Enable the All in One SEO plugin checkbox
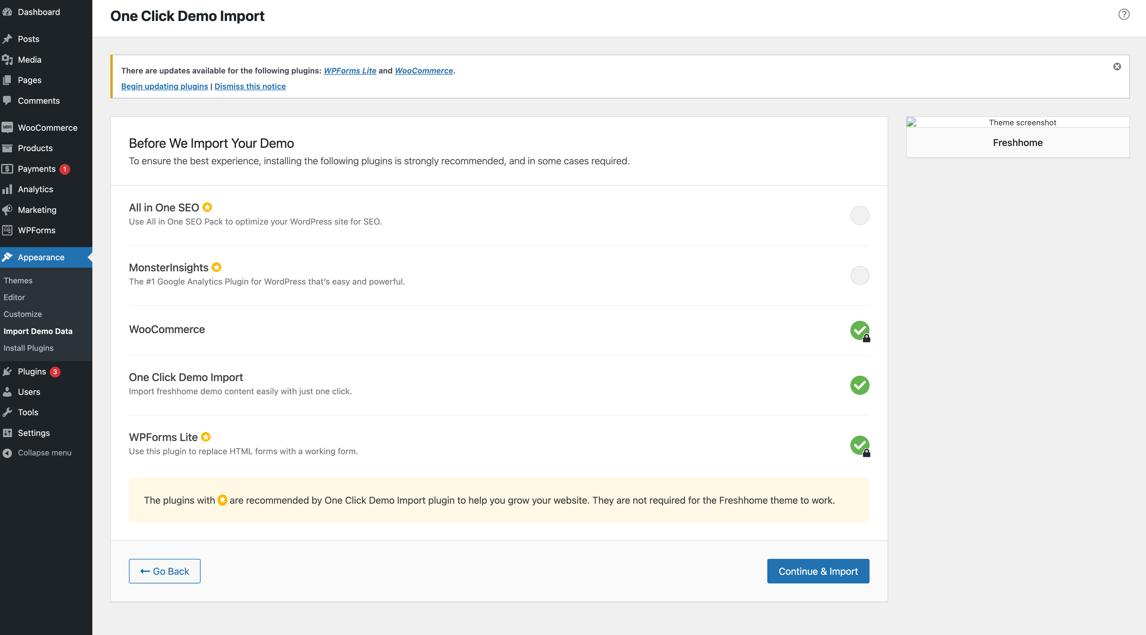The height and width of the screenshot is (635, 1146). 859,216
